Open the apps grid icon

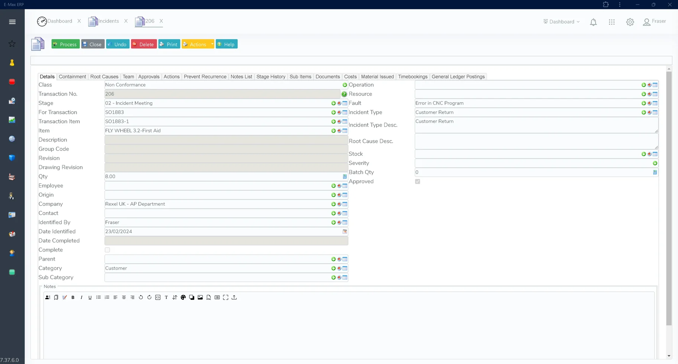(x=612, y=22)
